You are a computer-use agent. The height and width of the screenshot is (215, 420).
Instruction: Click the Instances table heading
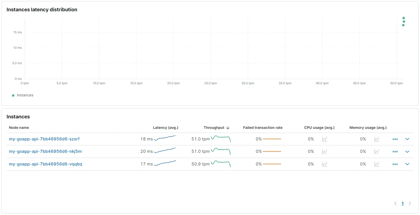[x=18, y=117]
